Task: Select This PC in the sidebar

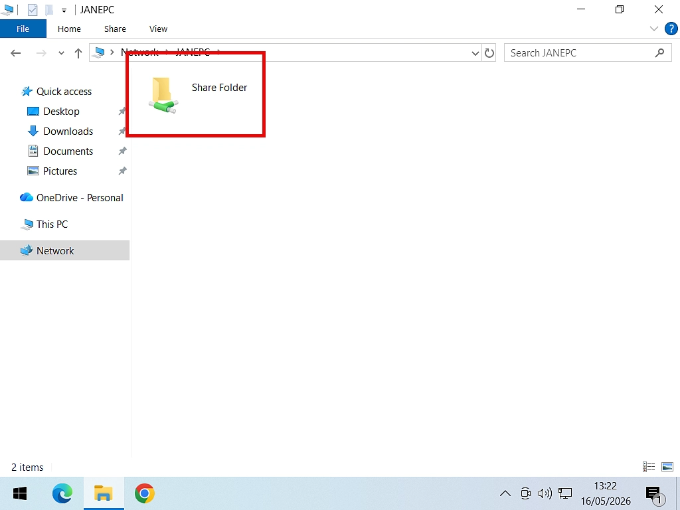Action: click(52, 224)
